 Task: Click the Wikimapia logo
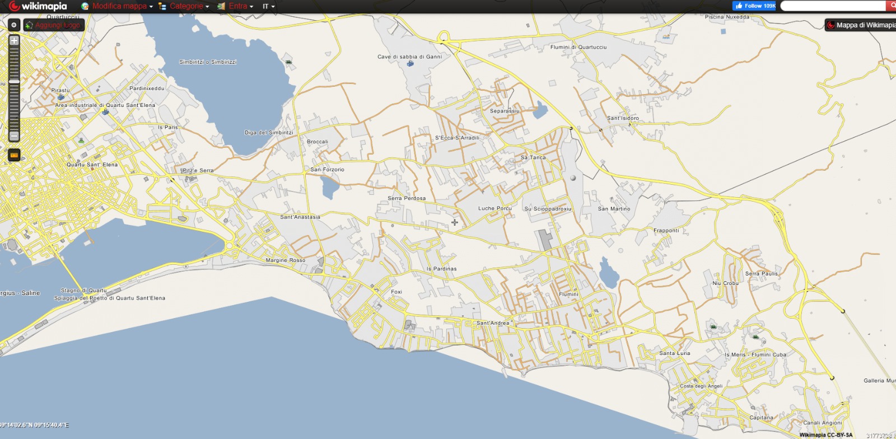[38, 6]
